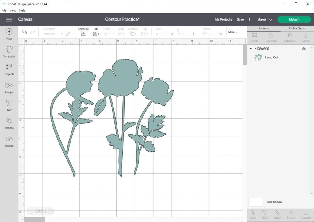The height and width of the screenshot is (222, 314).
Task: Open the Help menu
Action: point(22,10)
